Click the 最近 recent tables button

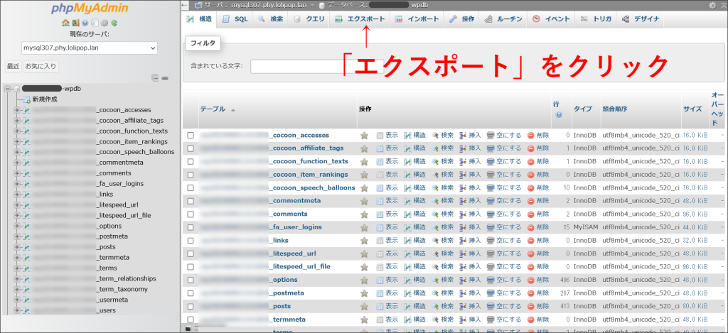coord(13,66)
